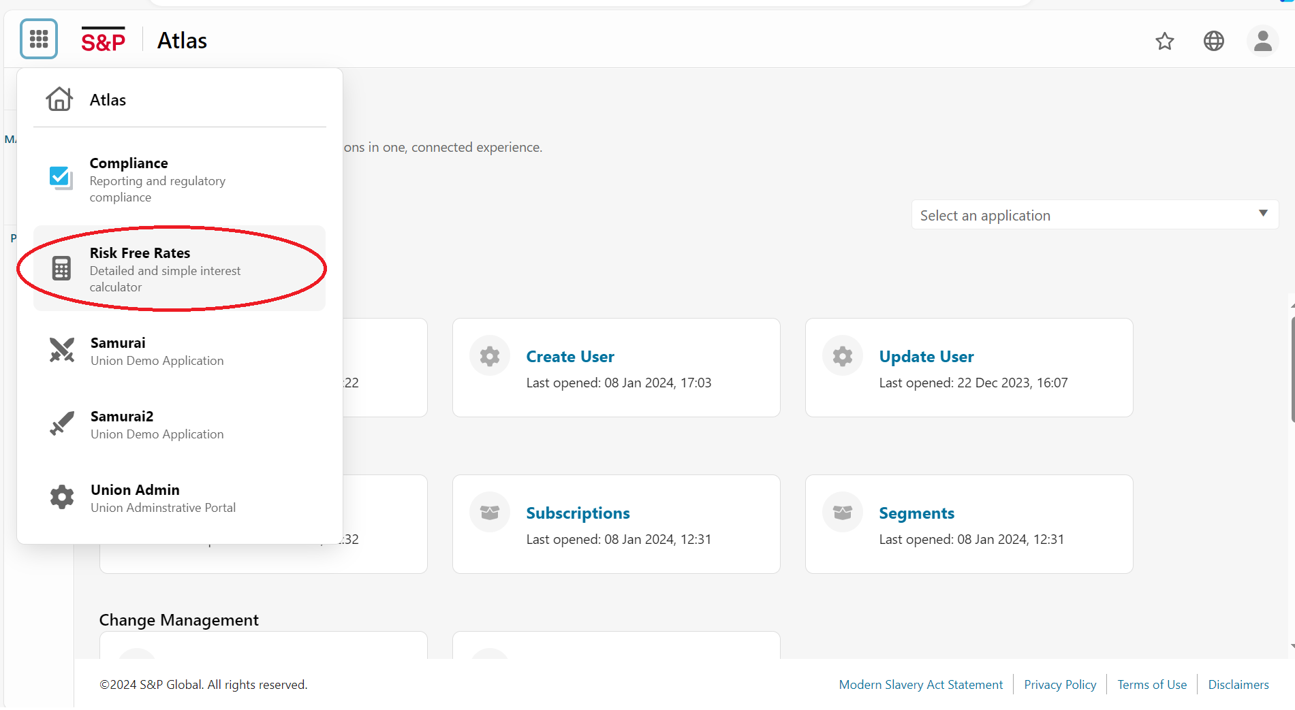
Task: Click the gear icon on Update User card
Action: [x=843, y=356]
